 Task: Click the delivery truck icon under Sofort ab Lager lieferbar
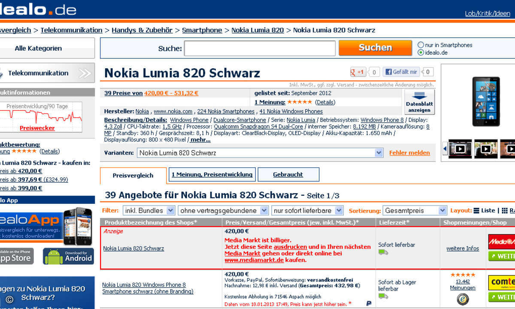pyautogui.click(x=383, y=296)
